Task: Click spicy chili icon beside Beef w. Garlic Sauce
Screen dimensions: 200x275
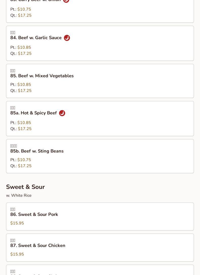Action: [x=67, y=38]
